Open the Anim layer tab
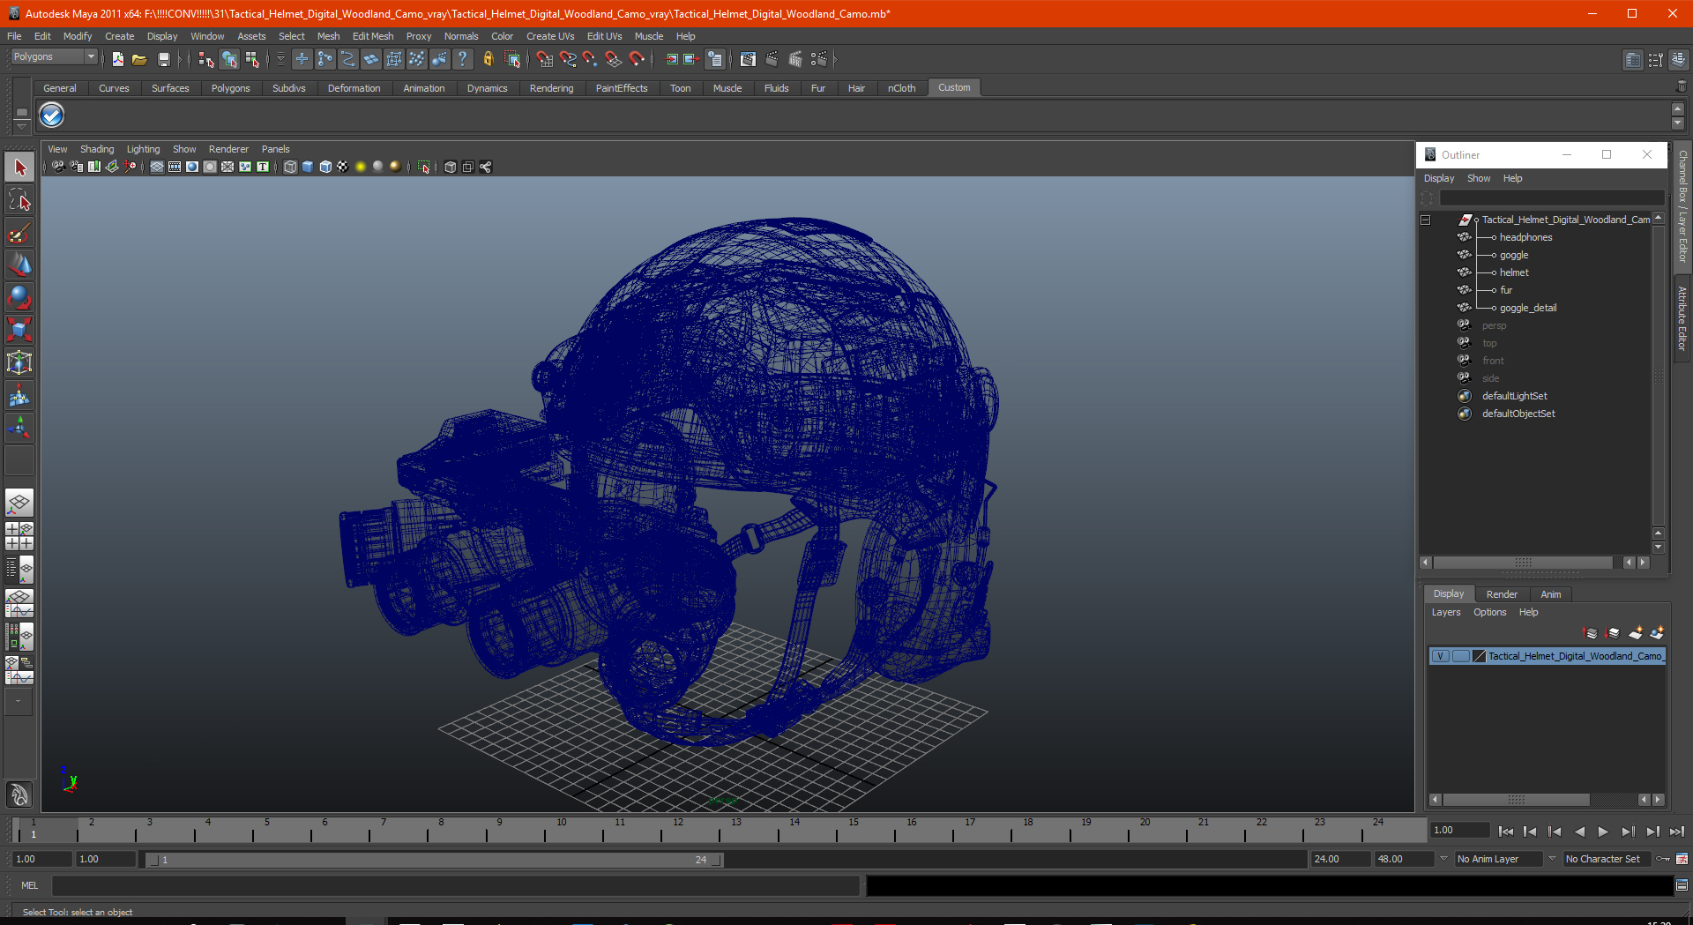Image resolution: width=1693 pixels, height=925 pixels. tap(1550, 594)
